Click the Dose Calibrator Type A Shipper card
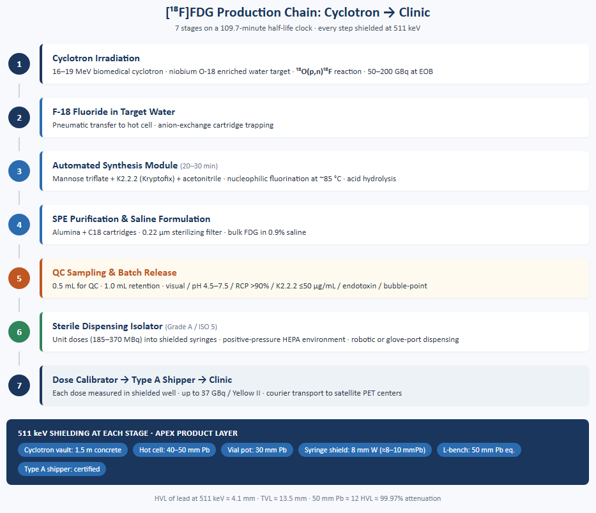The image size is (596, 513). click(x=314, y=385)
